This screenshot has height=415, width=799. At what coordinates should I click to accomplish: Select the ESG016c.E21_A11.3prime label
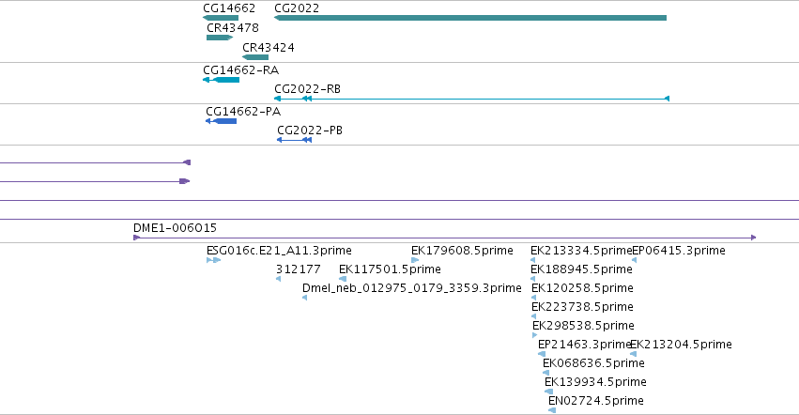click(279, 251)
